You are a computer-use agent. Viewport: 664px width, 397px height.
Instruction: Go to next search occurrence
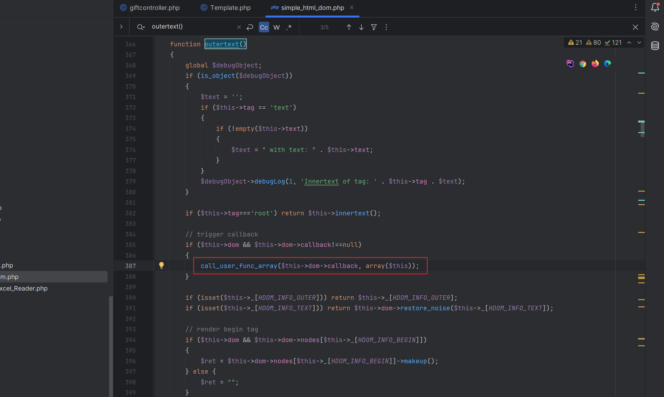pos(361,27)
